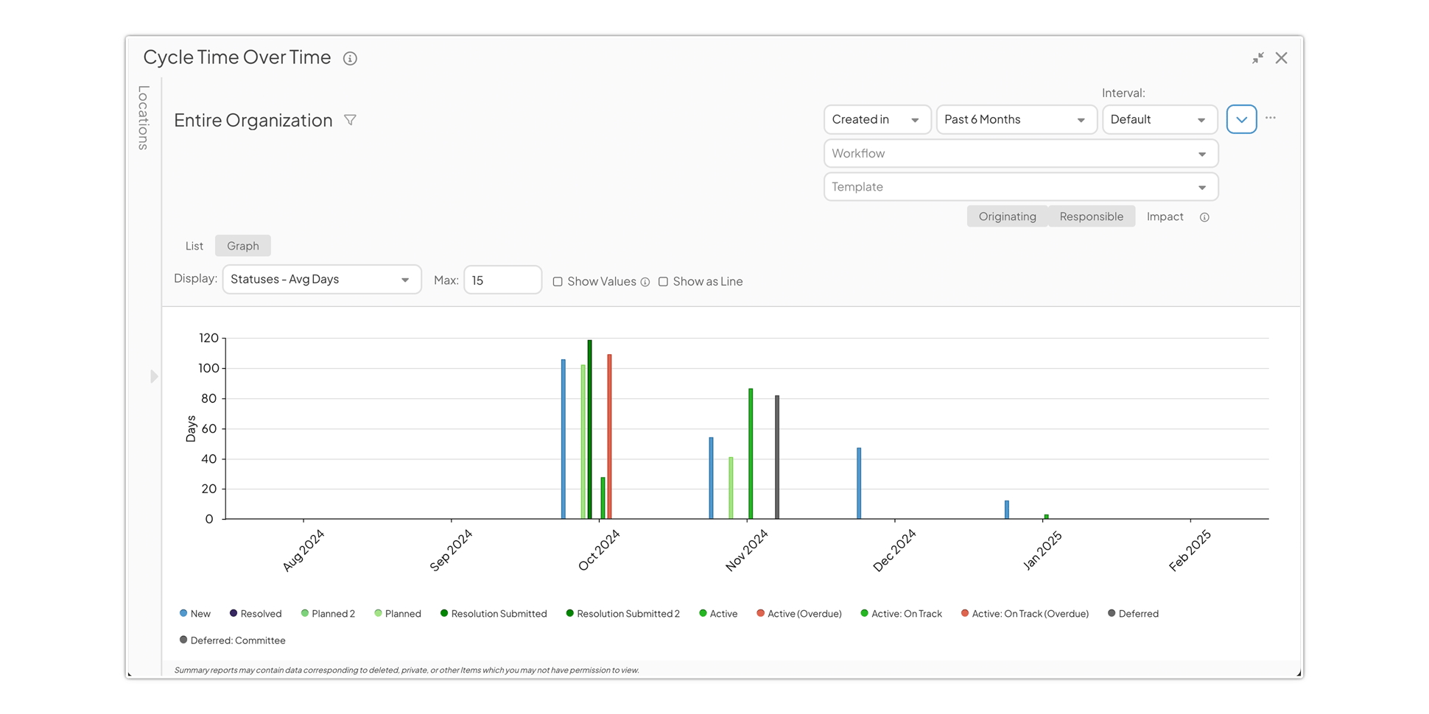Image resolution: width=1429 pixels, height=714 pixels.
Task: Open the Cycle Time Over Time info tooltip
Action: (x=350, y=58)
